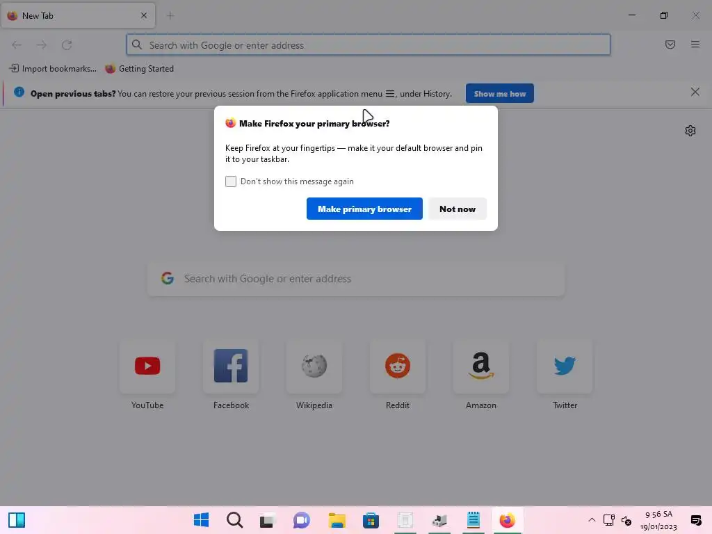Open a new tab with plus icon

(x=170, y=16)
